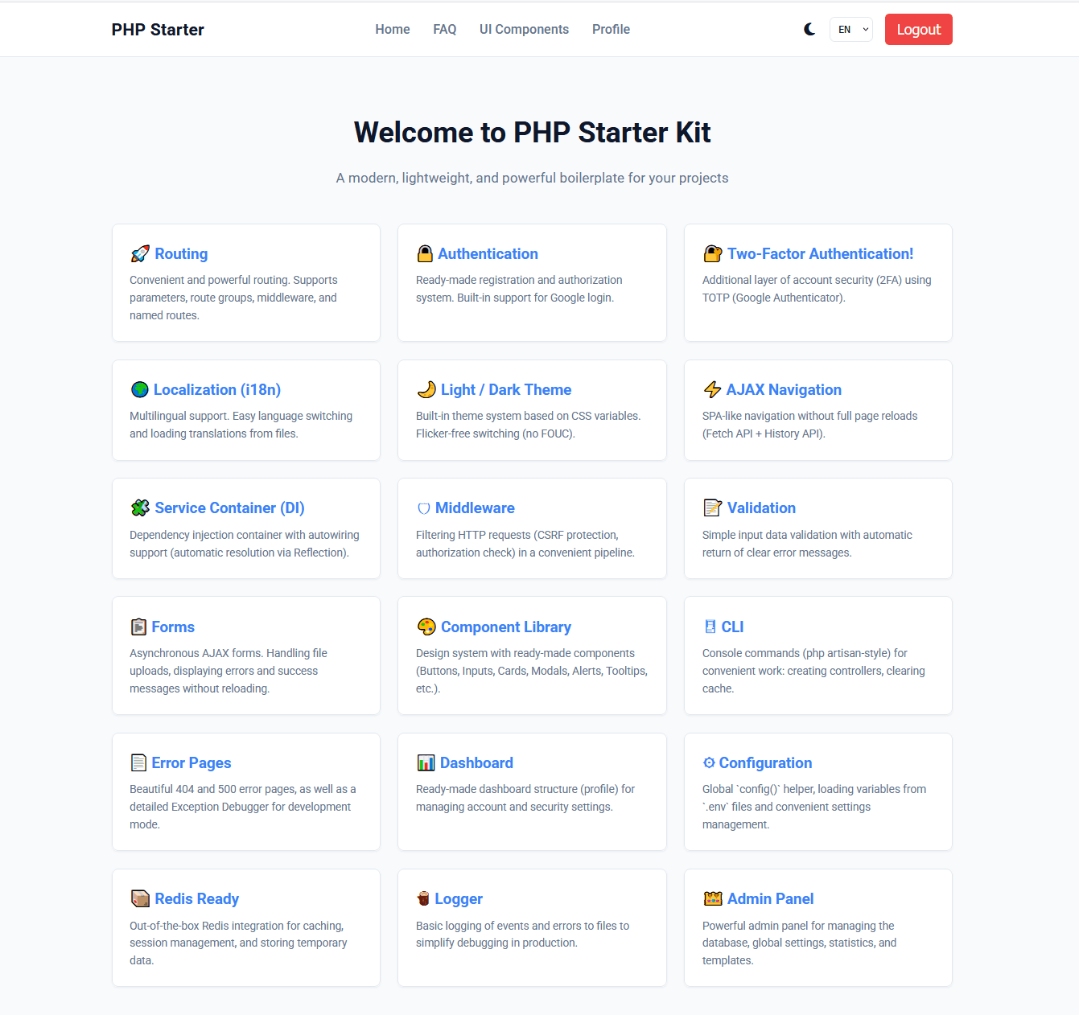Click the rocket icon beside Routing
This screenshot has height=1015, width=1079.
click(140, 254)
